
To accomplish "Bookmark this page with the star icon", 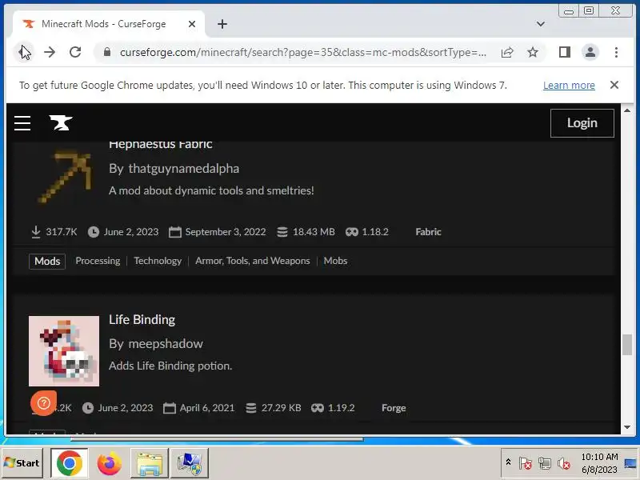I will (x=532, y=52).
